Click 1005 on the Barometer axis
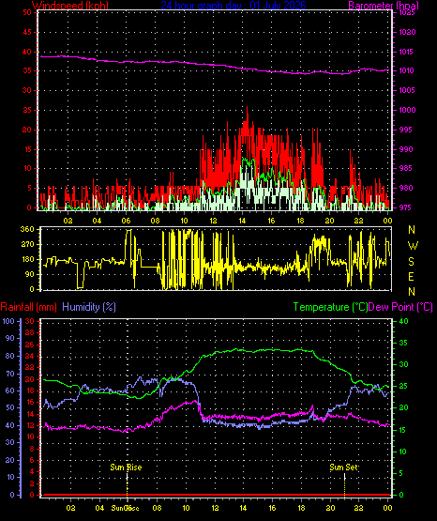The height and width of the screenshot is (521, 437). pyautogui.click(x=406, y=90)
